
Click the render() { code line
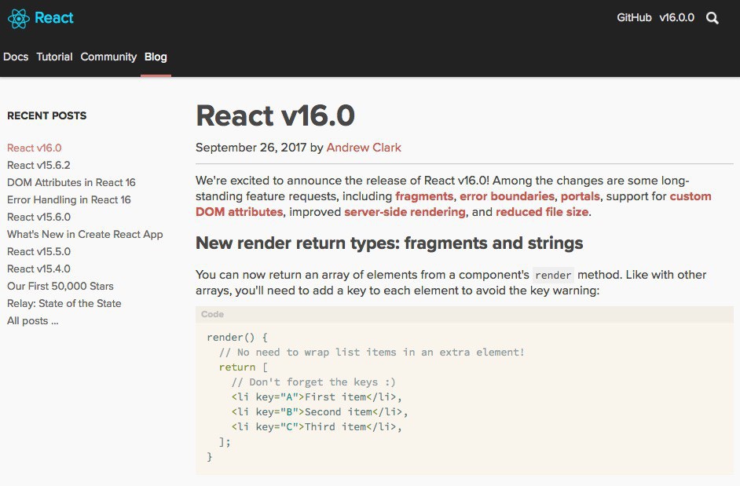(237, 338)
